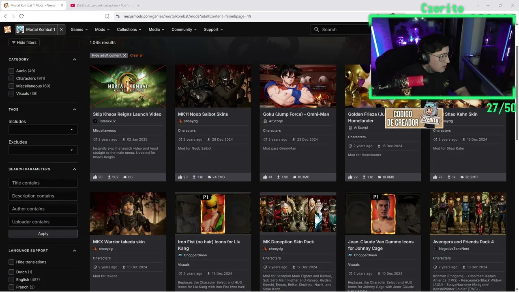
Task: Collapse the LANGUAGE SUPPORT section
Action: 75,251
